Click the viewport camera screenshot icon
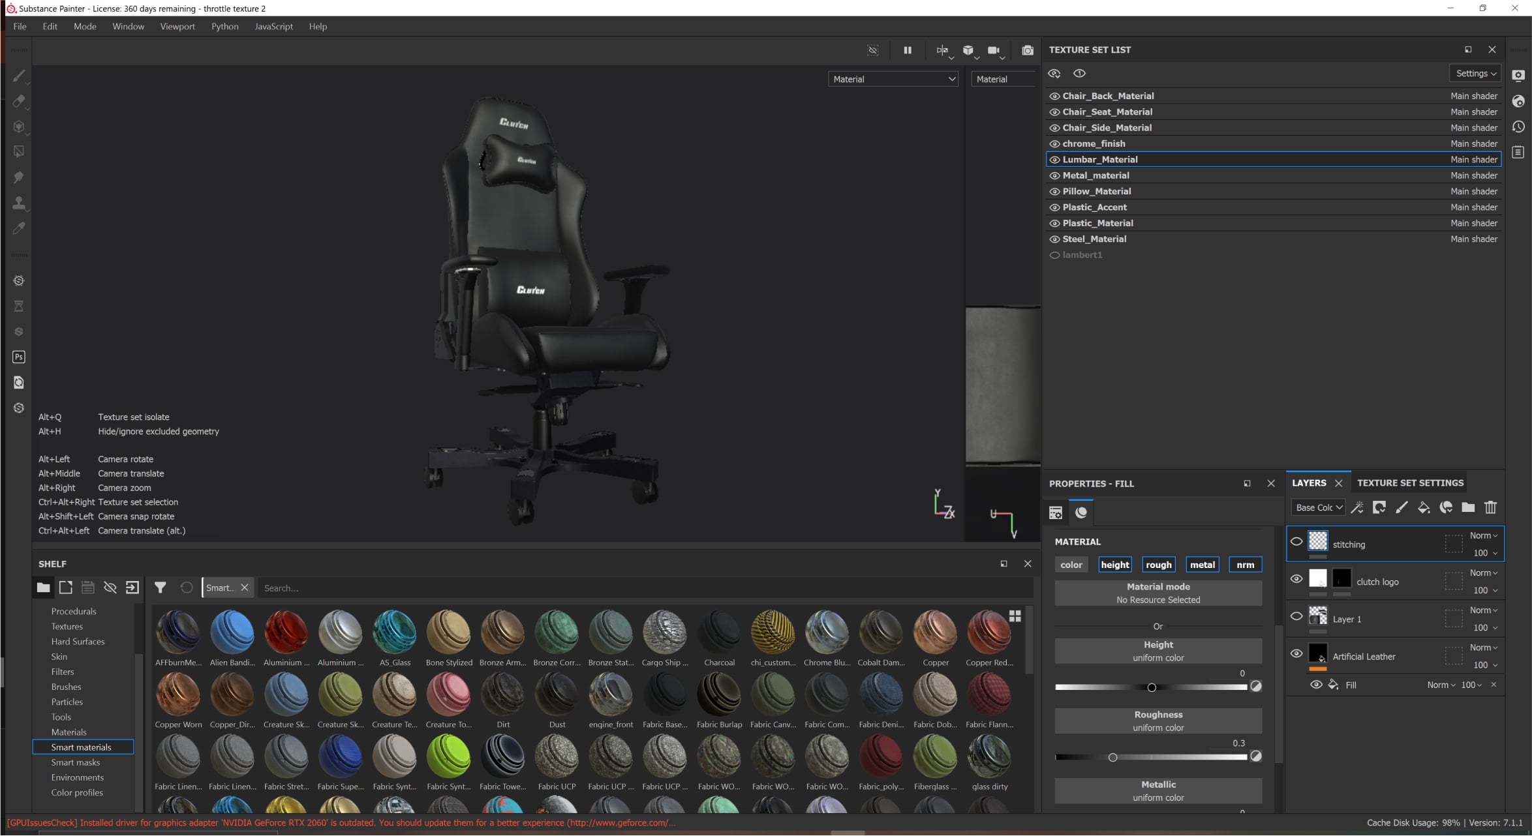Viewport: 1532px width, 836px height. coord(1028,50)
